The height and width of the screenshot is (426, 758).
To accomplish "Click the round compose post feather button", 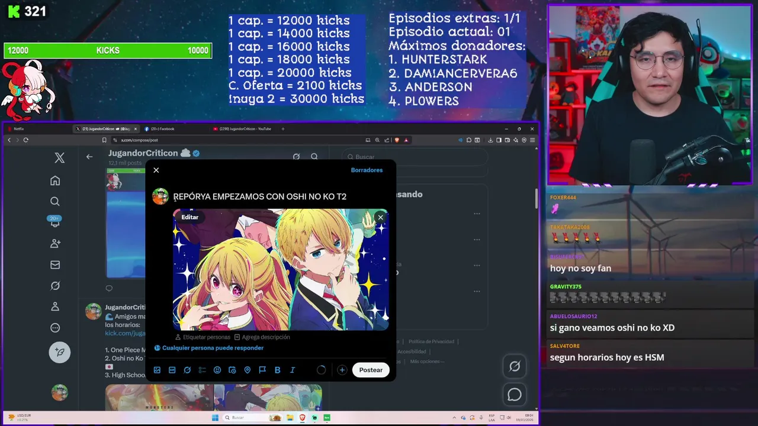I will pyautogui.click(x=59, y=352).
